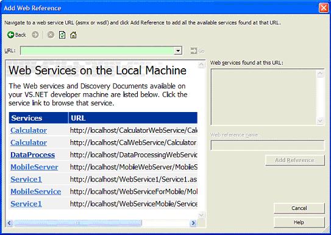Screen dimensions: 331x235
Task: Click the Help button
Action: coord(299,222)
